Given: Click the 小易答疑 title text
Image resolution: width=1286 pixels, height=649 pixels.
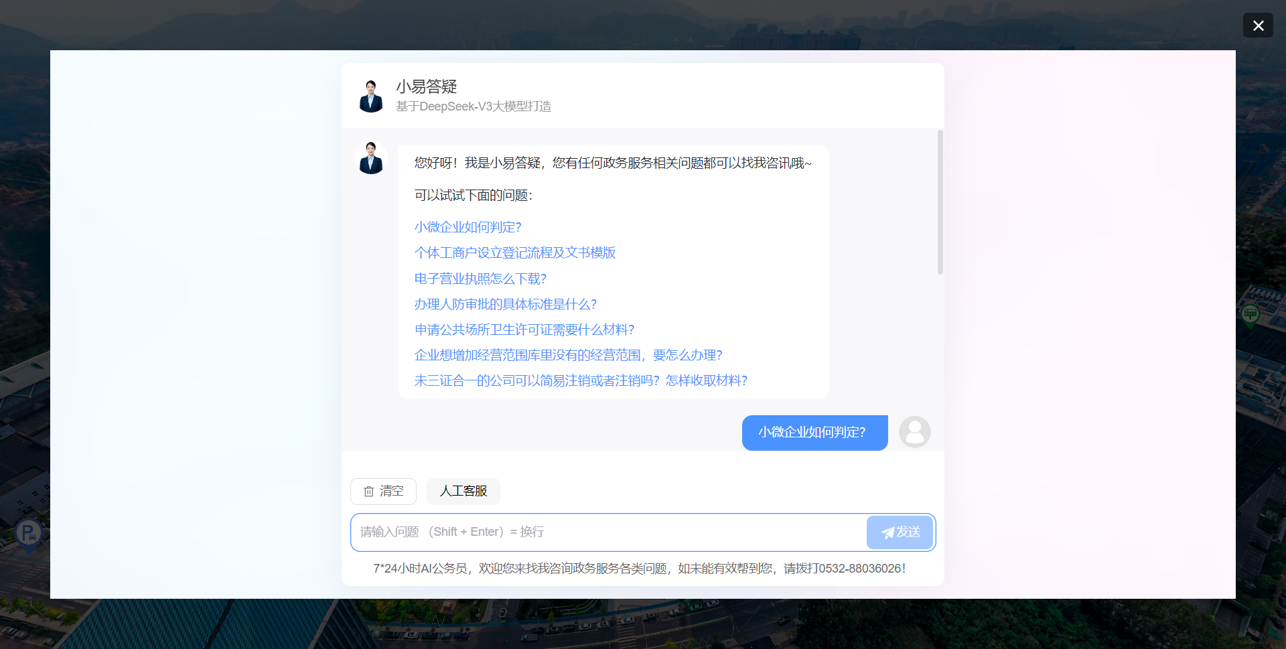Looking at the screenshot, I should [x=426, y=86].
